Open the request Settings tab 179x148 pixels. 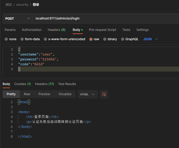tap(142, 30)
